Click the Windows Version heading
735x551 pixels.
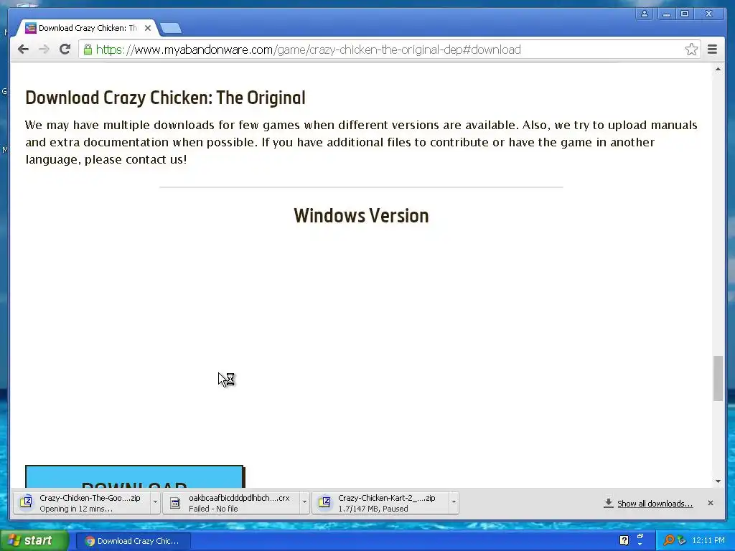click(361, 215)
